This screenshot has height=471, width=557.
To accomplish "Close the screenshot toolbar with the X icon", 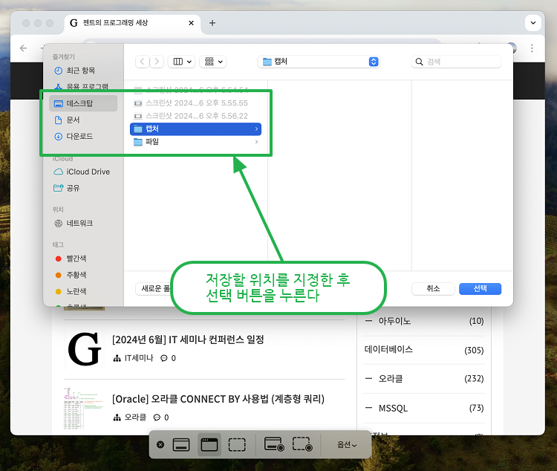I will (160, 444).
